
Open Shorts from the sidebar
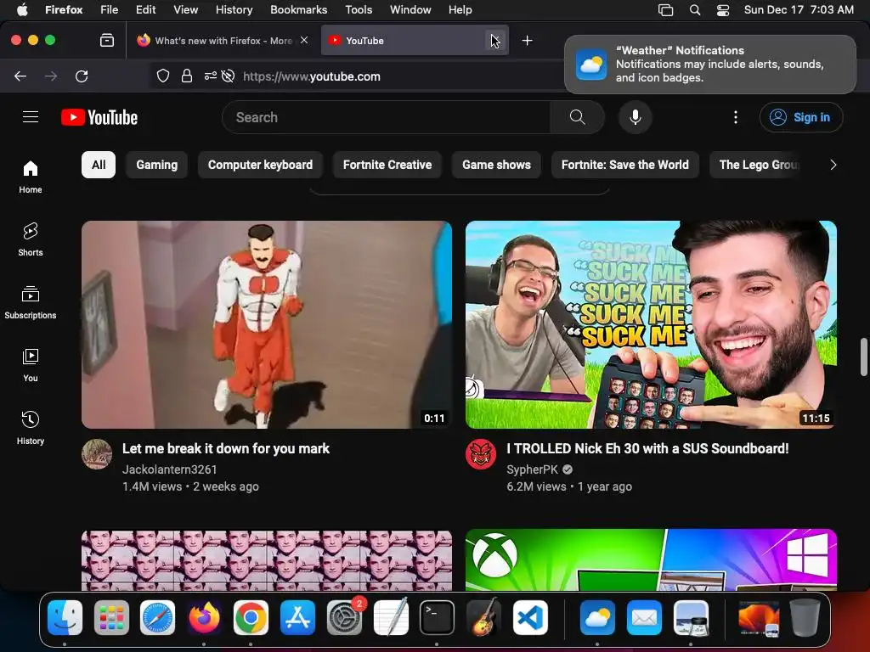point(31,239)
